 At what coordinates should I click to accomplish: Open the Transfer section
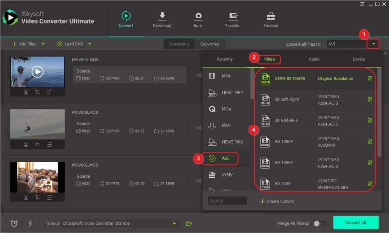233,19
